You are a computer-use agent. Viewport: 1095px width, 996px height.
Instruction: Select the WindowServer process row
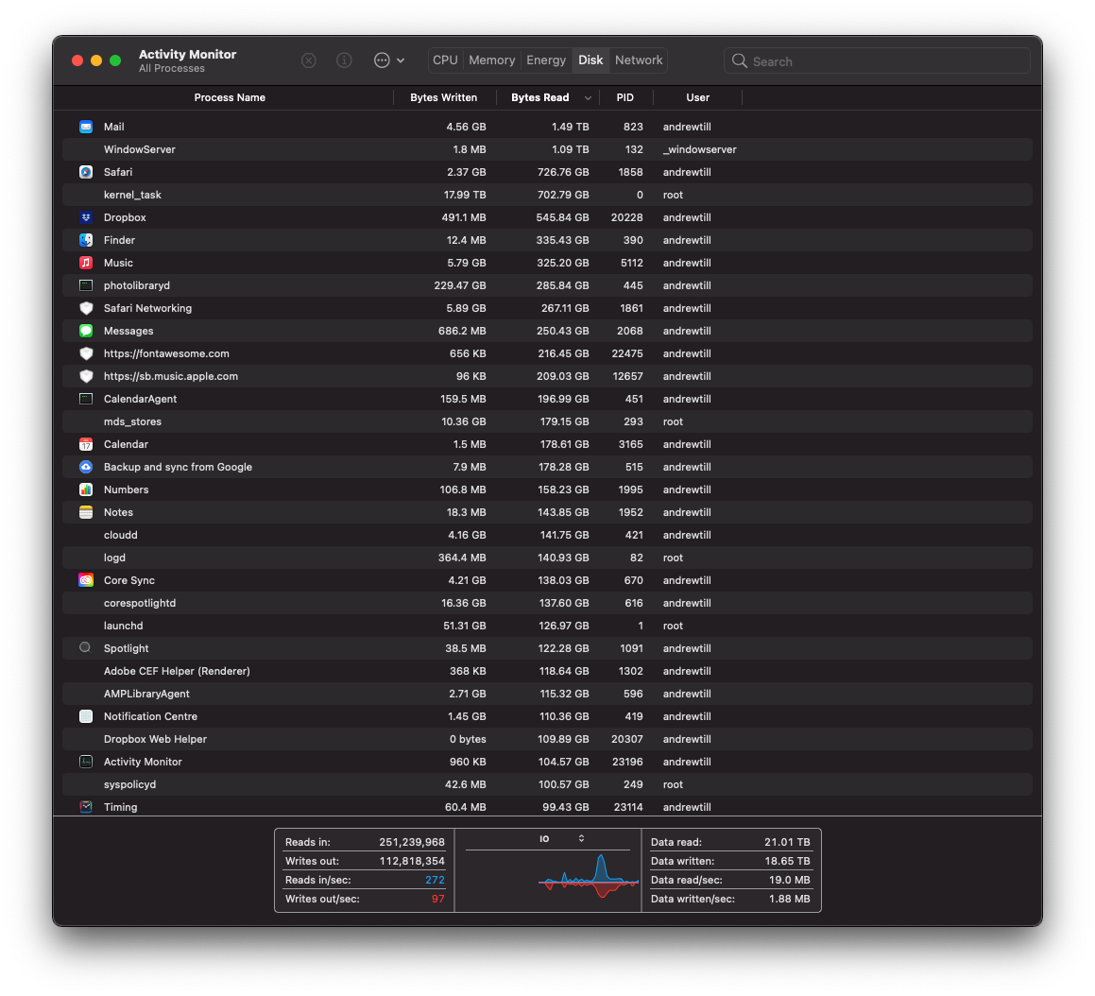click(x=548, y=149)
